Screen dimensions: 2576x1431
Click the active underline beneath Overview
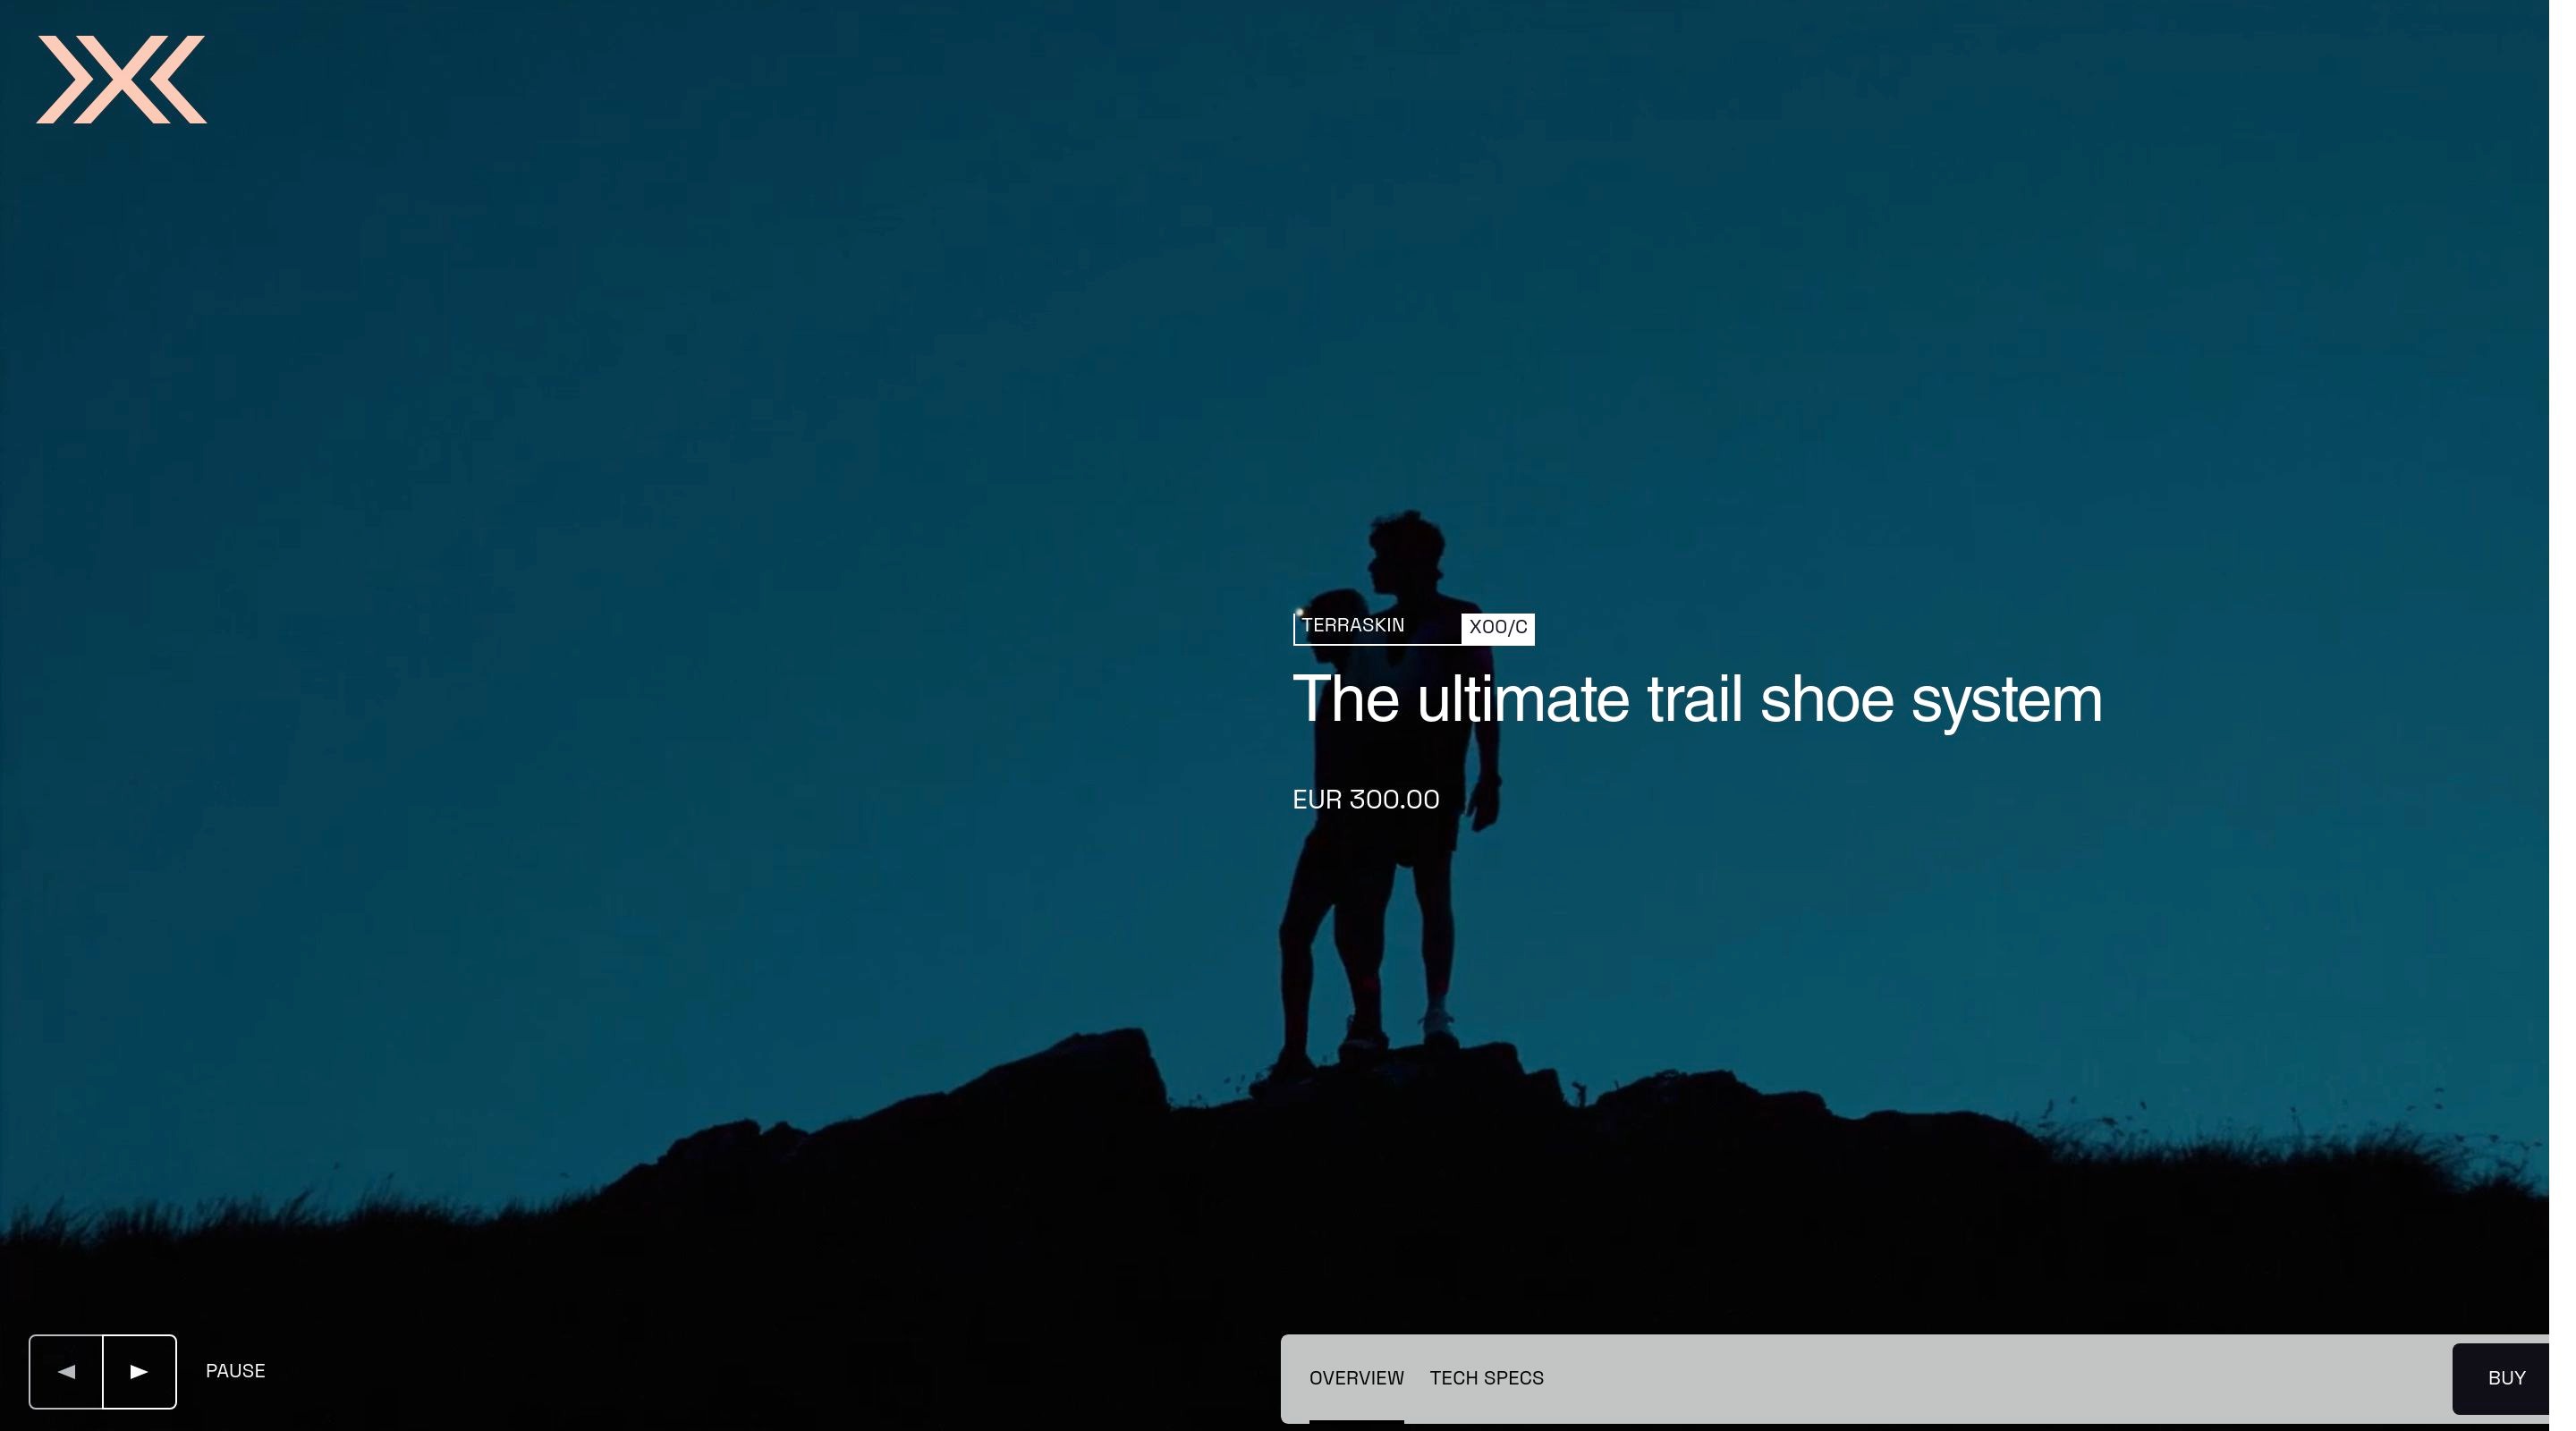click(1356, 1421)
